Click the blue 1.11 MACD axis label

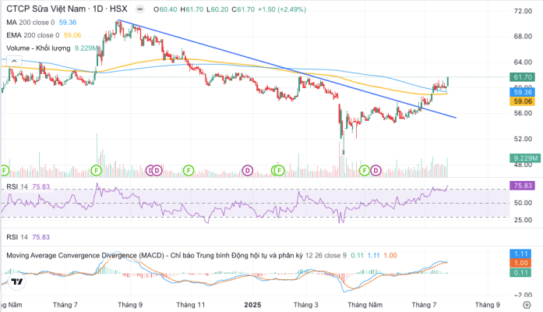pos(520,253)
